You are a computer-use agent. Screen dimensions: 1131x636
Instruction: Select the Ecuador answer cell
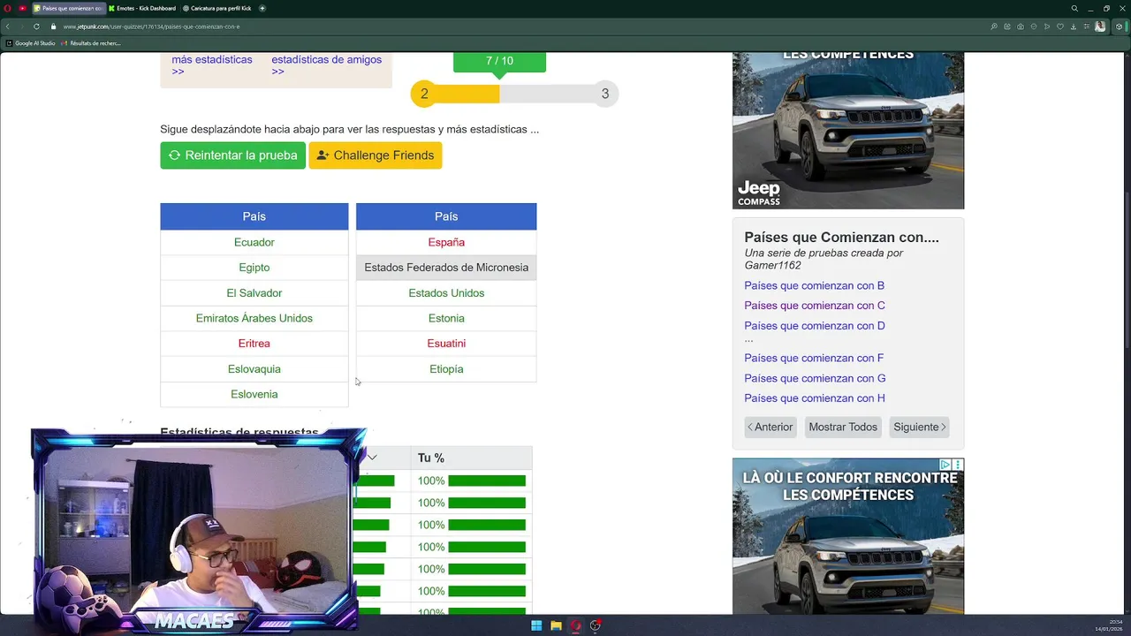[x=254, y=242]
